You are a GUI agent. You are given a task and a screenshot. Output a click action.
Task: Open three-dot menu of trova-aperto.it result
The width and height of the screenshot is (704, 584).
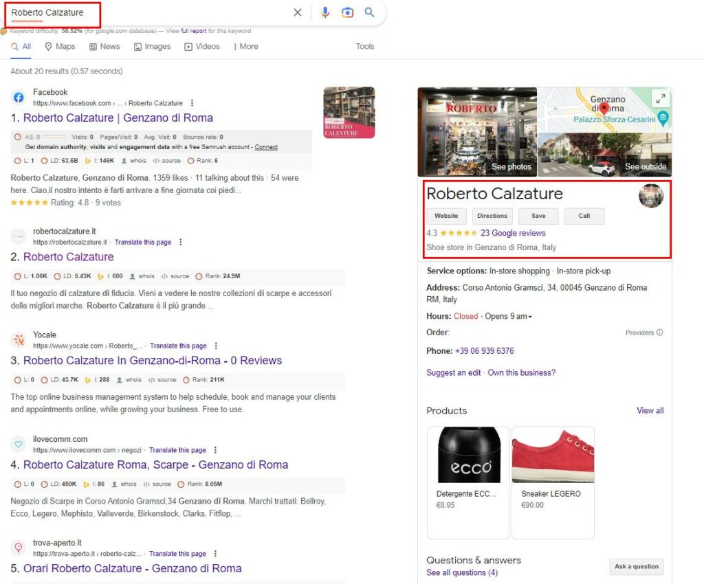tap(215, 554)
